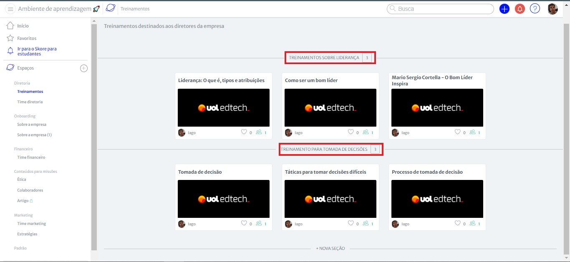Click the Conteúdos para missões group label
This screenshot has height=262, width=570.
(35, 172)
